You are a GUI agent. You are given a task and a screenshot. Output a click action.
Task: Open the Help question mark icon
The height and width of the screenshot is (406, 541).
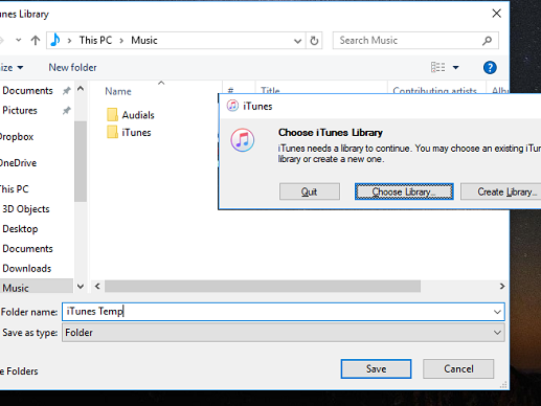pos(490,68)
